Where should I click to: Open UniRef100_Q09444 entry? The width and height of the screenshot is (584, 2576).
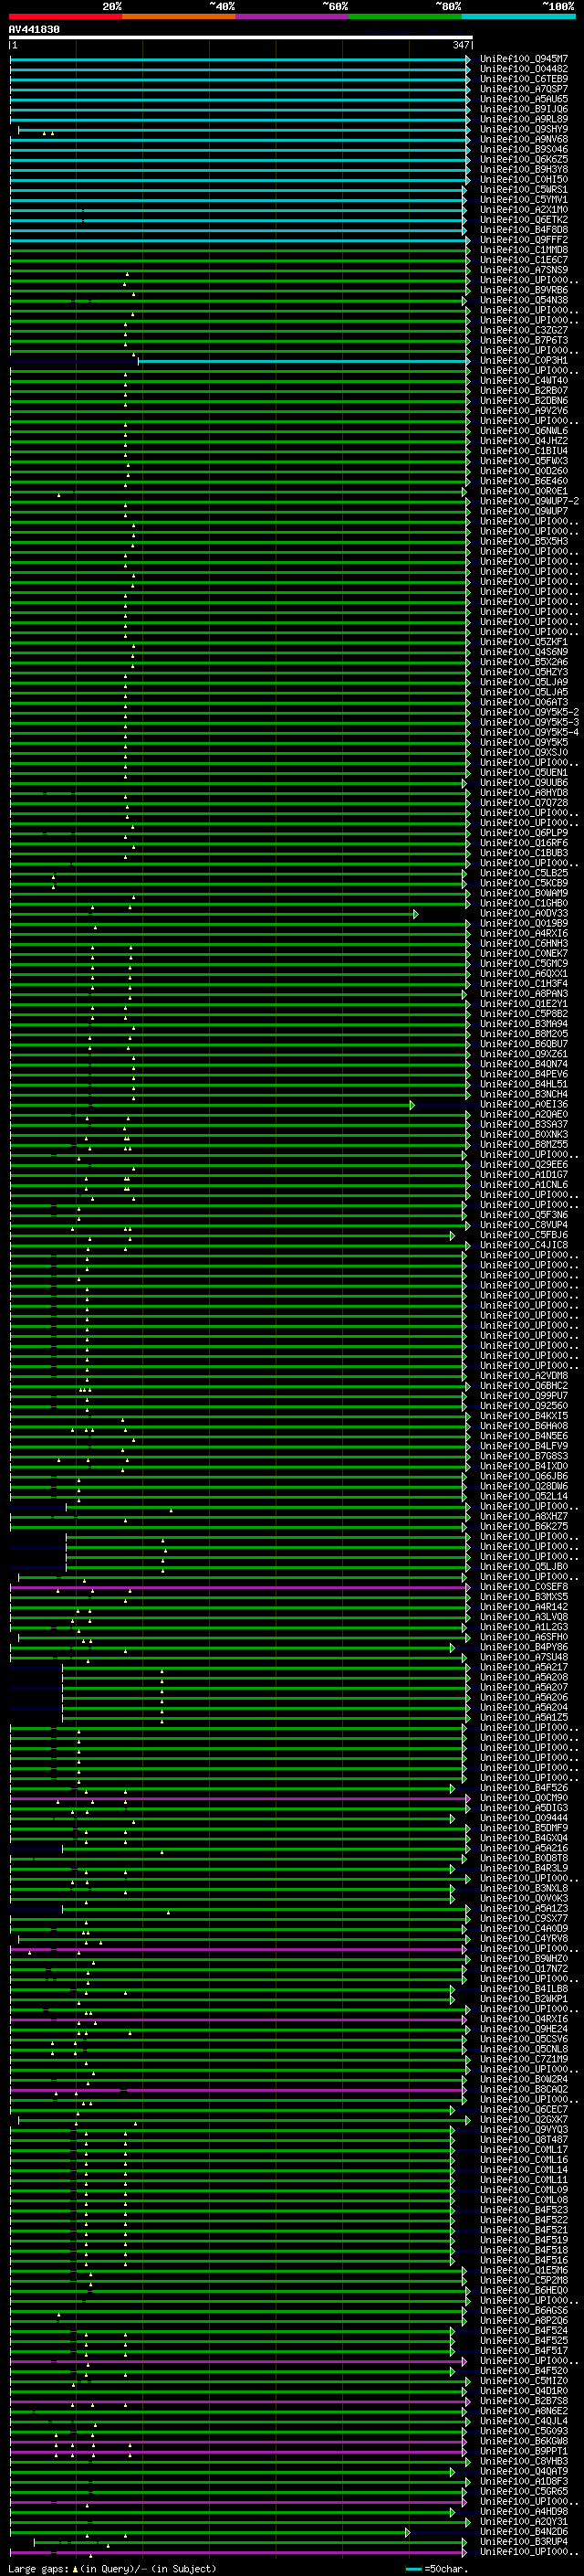pos(524,1818)
